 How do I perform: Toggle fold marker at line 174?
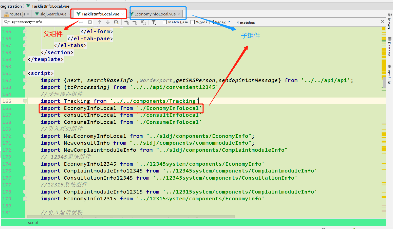(25, 164)
